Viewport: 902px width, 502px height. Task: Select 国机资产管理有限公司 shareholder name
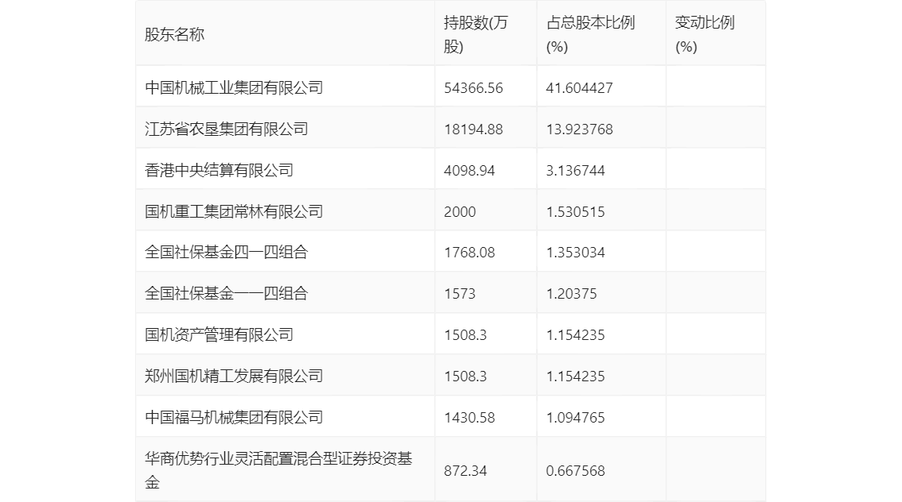(x=219, y=335)
